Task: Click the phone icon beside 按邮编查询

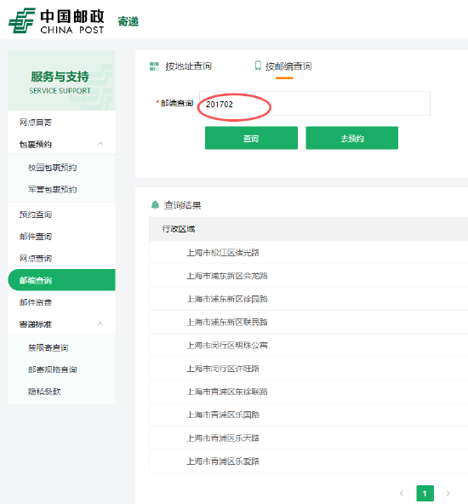Action: point(258,66)
